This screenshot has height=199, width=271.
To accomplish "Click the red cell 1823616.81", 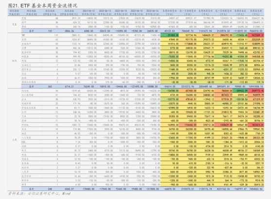I will click(x=256, y=125).
